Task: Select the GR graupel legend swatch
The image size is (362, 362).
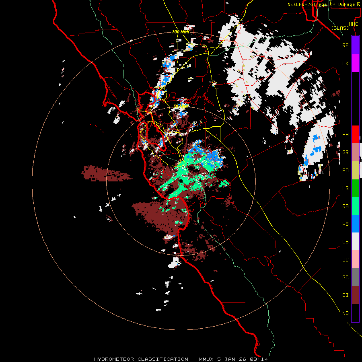Action: click(x=355, y=152)
